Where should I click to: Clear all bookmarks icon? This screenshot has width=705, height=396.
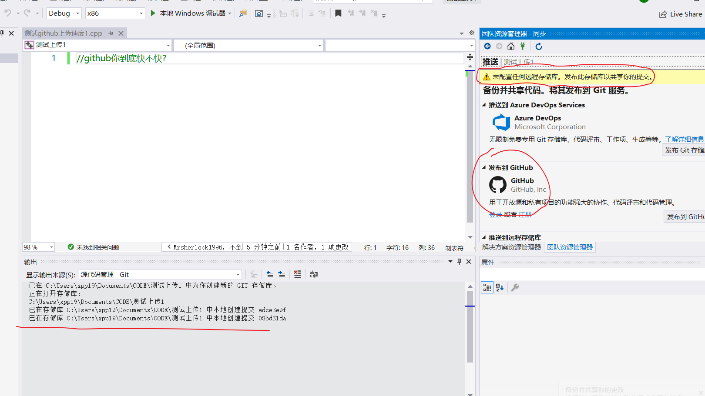tap(374, 13)
